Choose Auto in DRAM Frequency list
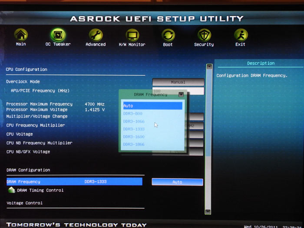Image resolution: width=304 pixels, height=228 pixels. [x=152, y=106]
